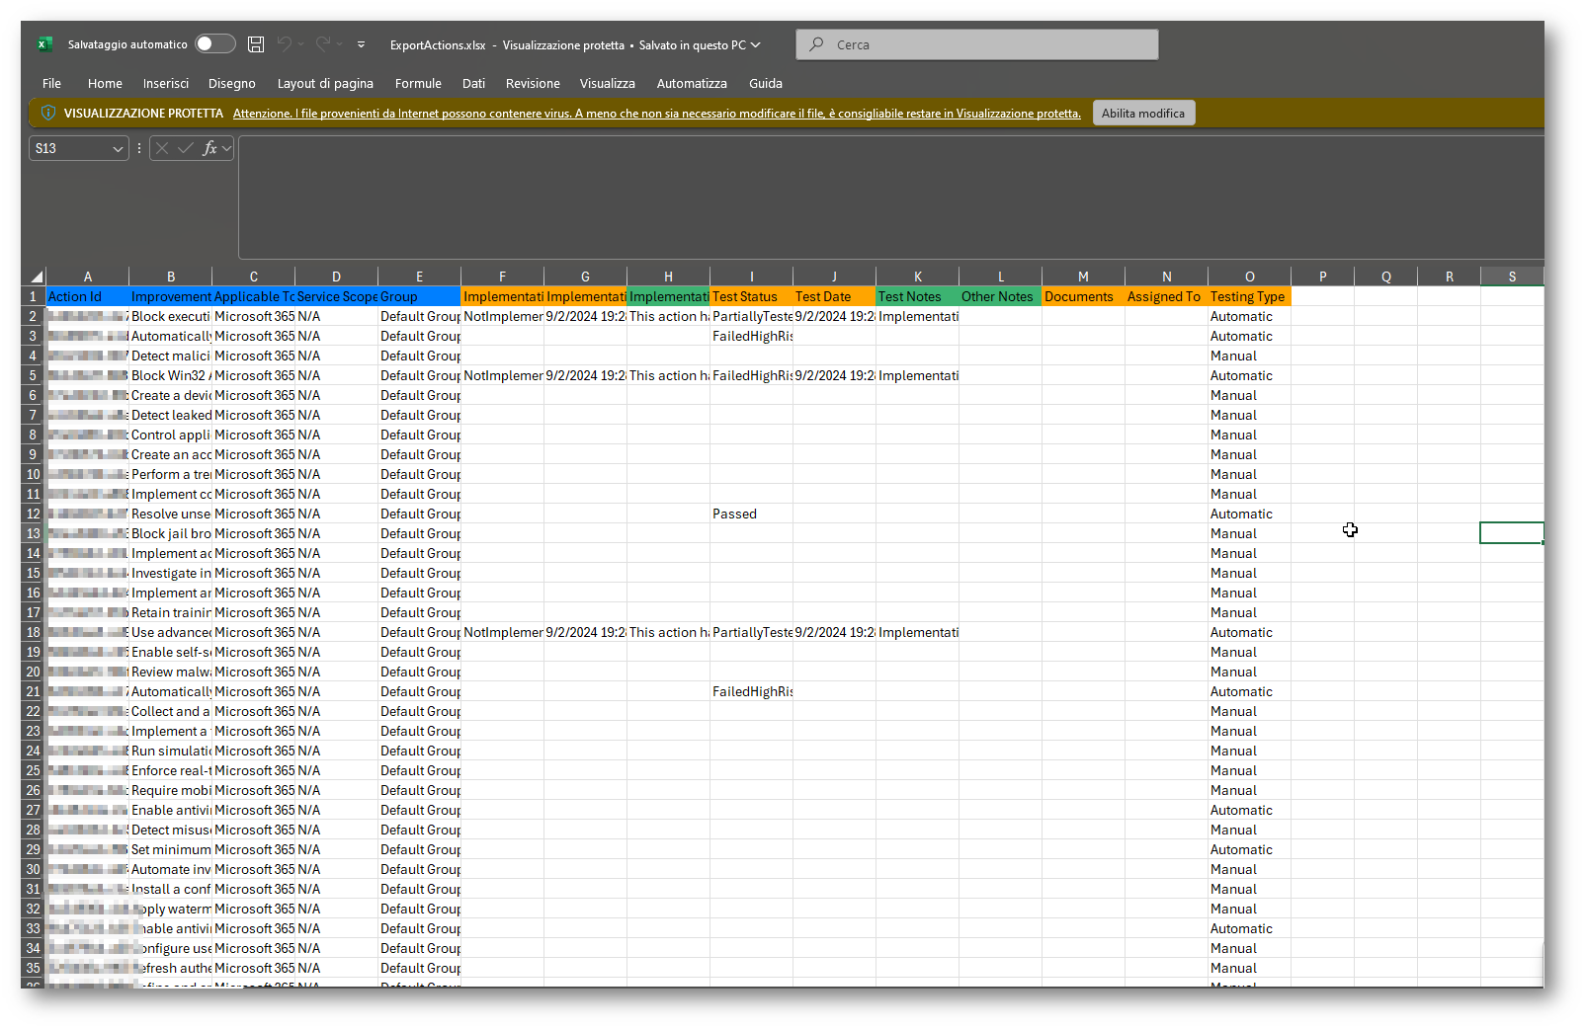Image resolution: width=1586 pixels, height=1030 pixels.
Task: Open the File menu
Action: 51,84
